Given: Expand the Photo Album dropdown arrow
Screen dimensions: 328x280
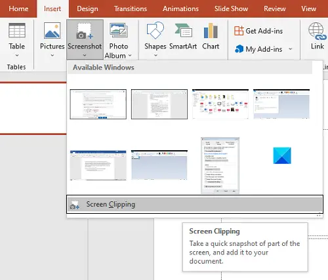Looking at the screenshot, I should point(130,56).
